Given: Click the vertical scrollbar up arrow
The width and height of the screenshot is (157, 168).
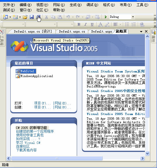Looking at the screenshot, I should (x=147, y=37).
